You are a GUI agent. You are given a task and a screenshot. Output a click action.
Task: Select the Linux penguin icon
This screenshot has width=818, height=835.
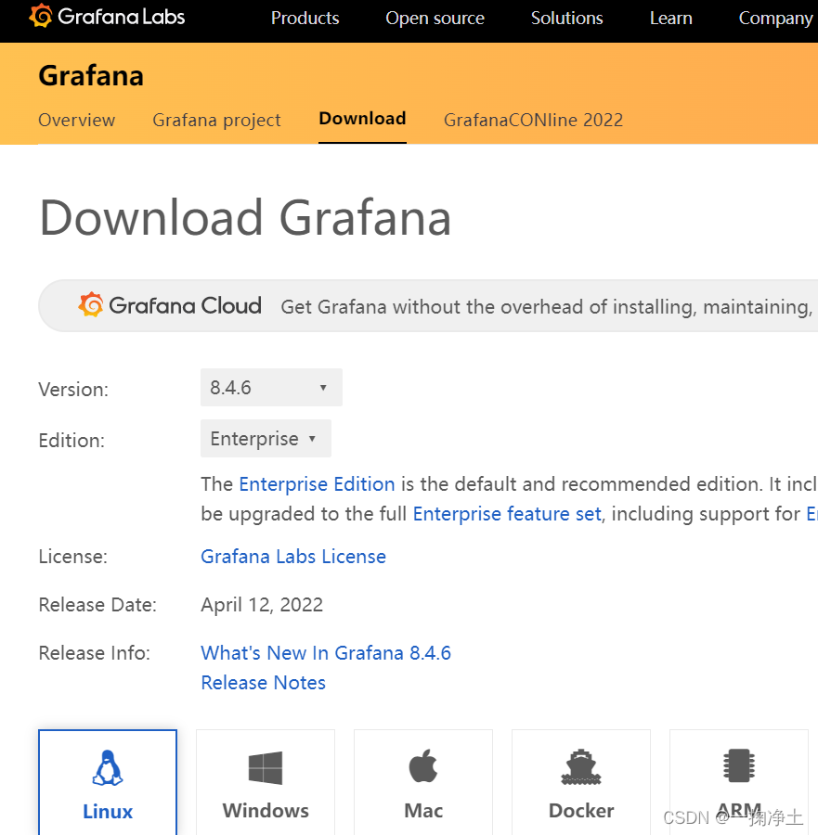tap(108, 767)
